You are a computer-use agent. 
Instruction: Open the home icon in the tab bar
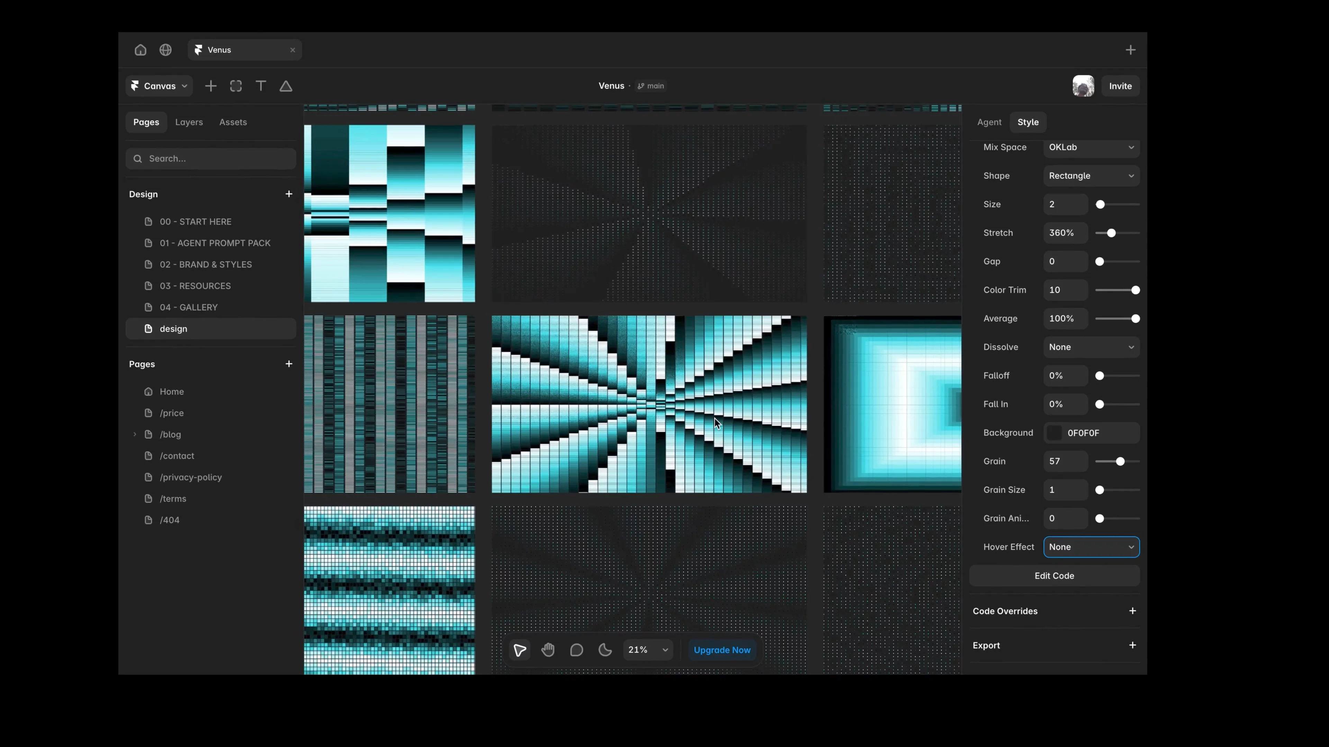click(140, 50)
